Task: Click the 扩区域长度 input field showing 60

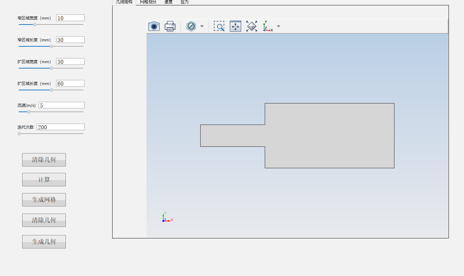Action: pyautogui.click(x=70, y=84)
